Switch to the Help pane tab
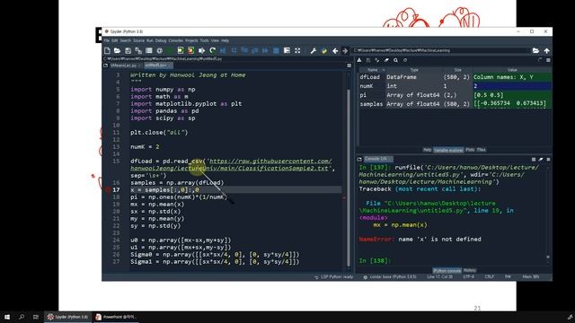The image size is (575, 323). coord(428,150)
